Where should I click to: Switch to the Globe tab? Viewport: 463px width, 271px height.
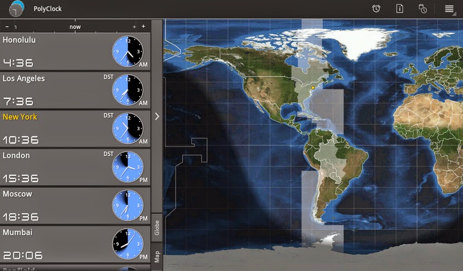pos(157,227)
